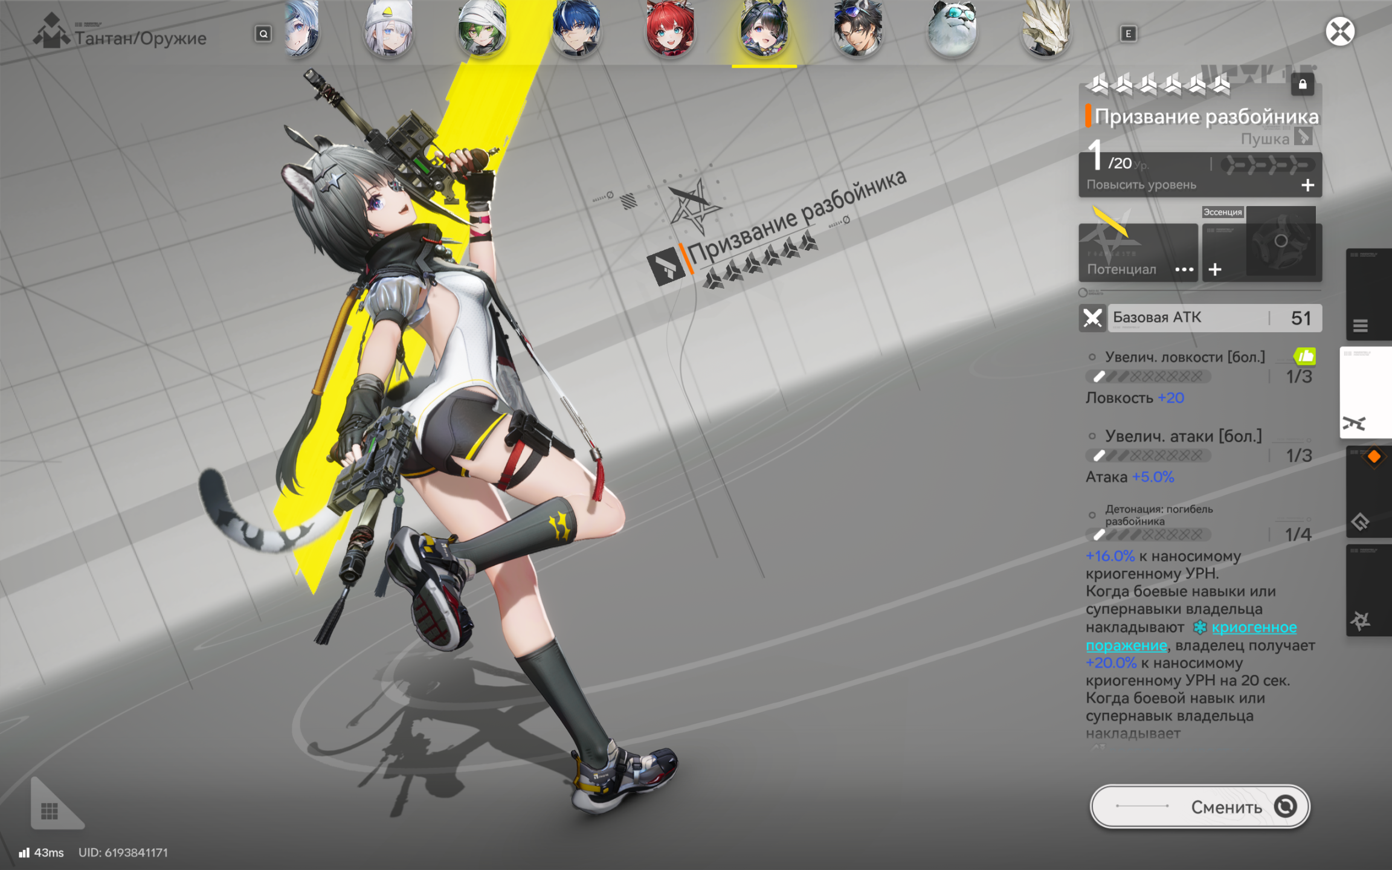Viewport: 1392px width, 870px height.
Task: Expand the Детонация: погибель разбойника skill entry
Action: pyautogui.click(x=1157, y=515)
